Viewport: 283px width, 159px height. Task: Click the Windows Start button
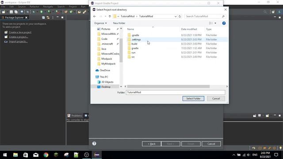pyautogui.click(x=5, y=155)
